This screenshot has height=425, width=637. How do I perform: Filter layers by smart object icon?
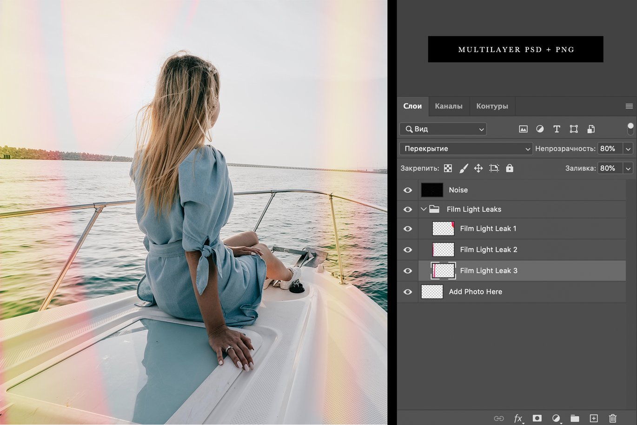591,129
